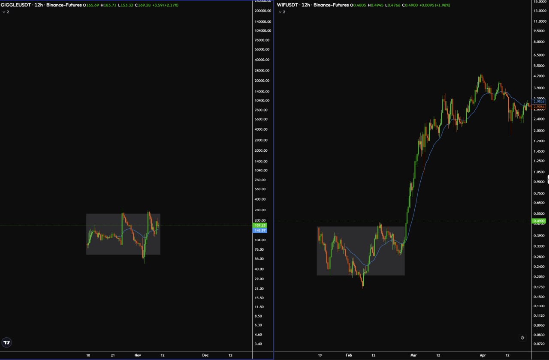The height and width of the screenshot is (360, 549).
Task: Click the Mar marker on WIFUSDT time axis
Action: pos(413,355)
